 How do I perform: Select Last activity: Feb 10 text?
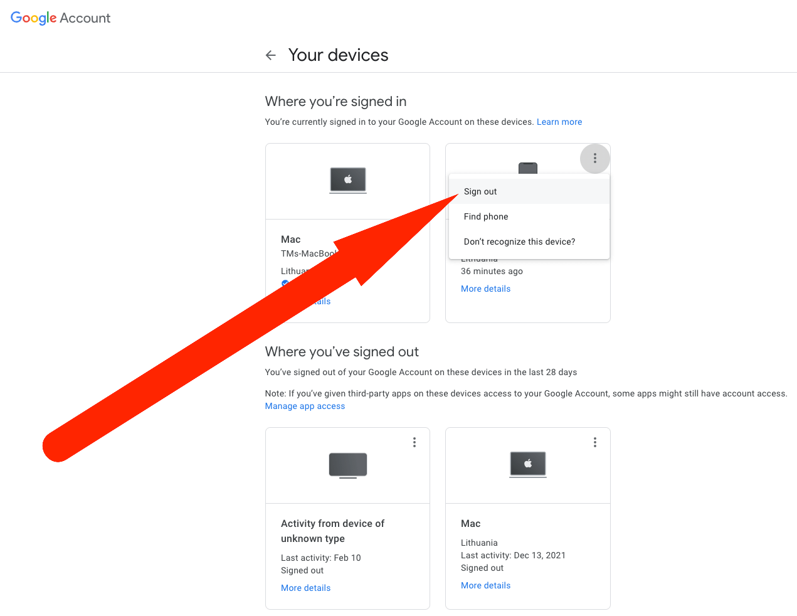pyautogui.click(x=321, y=558)
